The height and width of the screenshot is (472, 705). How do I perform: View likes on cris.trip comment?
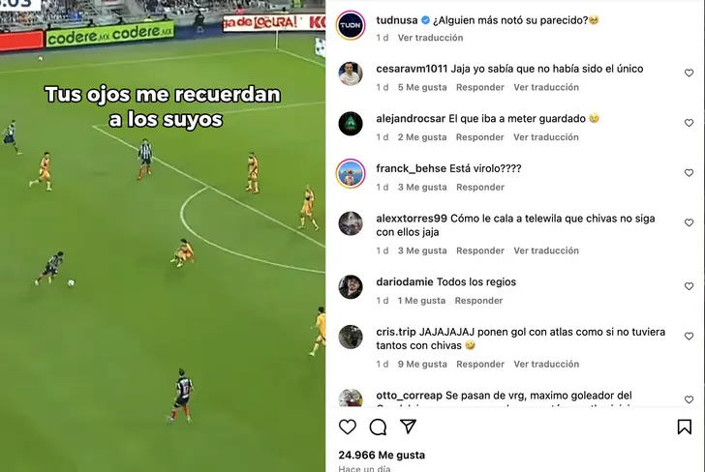pyautogui.click(x=422, y=364)
